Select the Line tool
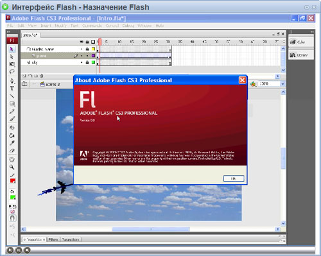321x256 pixels. point(12,96)
